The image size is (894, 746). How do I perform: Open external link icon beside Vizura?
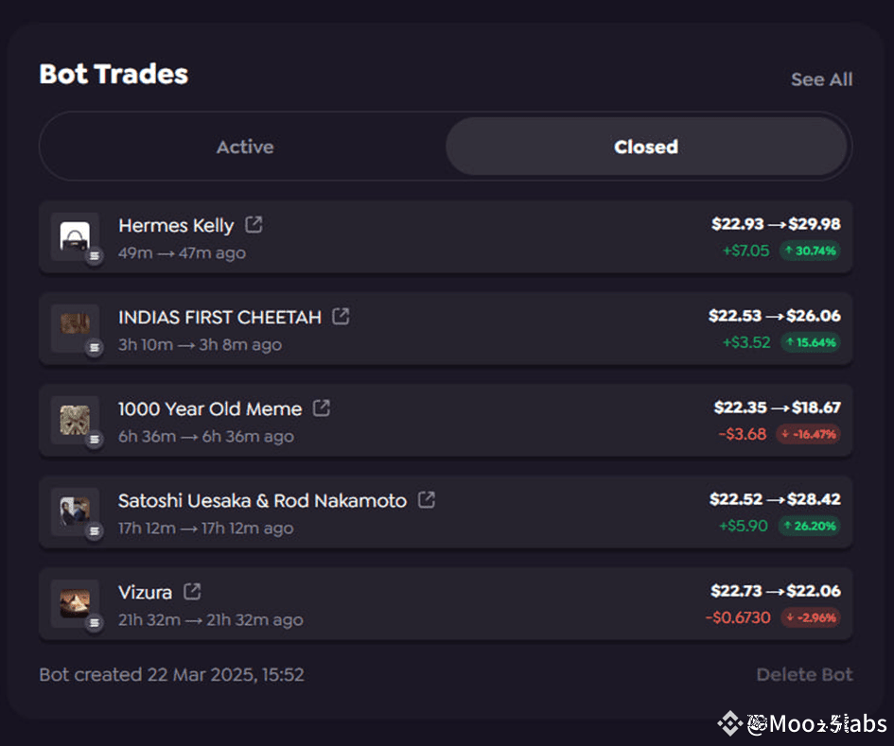click(192, 592)
